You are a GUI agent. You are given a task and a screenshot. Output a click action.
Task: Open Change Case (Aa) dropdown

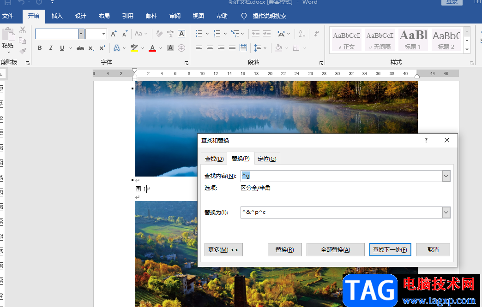[x=141, y=34]
